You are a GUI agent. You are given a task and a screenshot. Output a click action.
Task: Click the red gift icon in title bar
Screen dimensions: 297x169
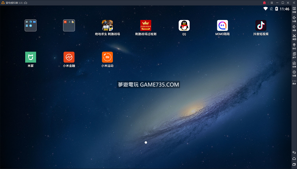264,3
